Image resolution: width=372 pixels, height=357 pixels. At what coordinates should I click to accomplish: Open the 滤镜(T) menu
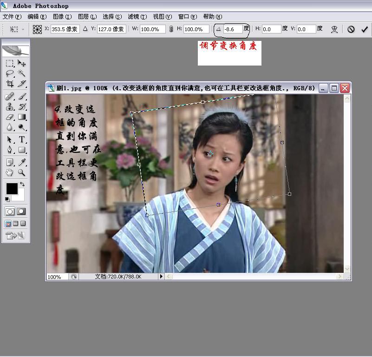[x=137, y=17]
